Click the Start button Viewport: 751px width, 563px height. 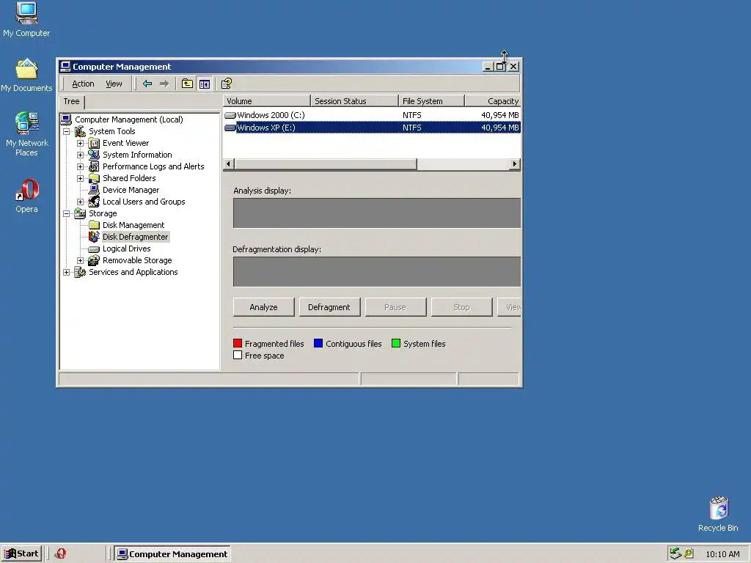(x=22, y=554)
